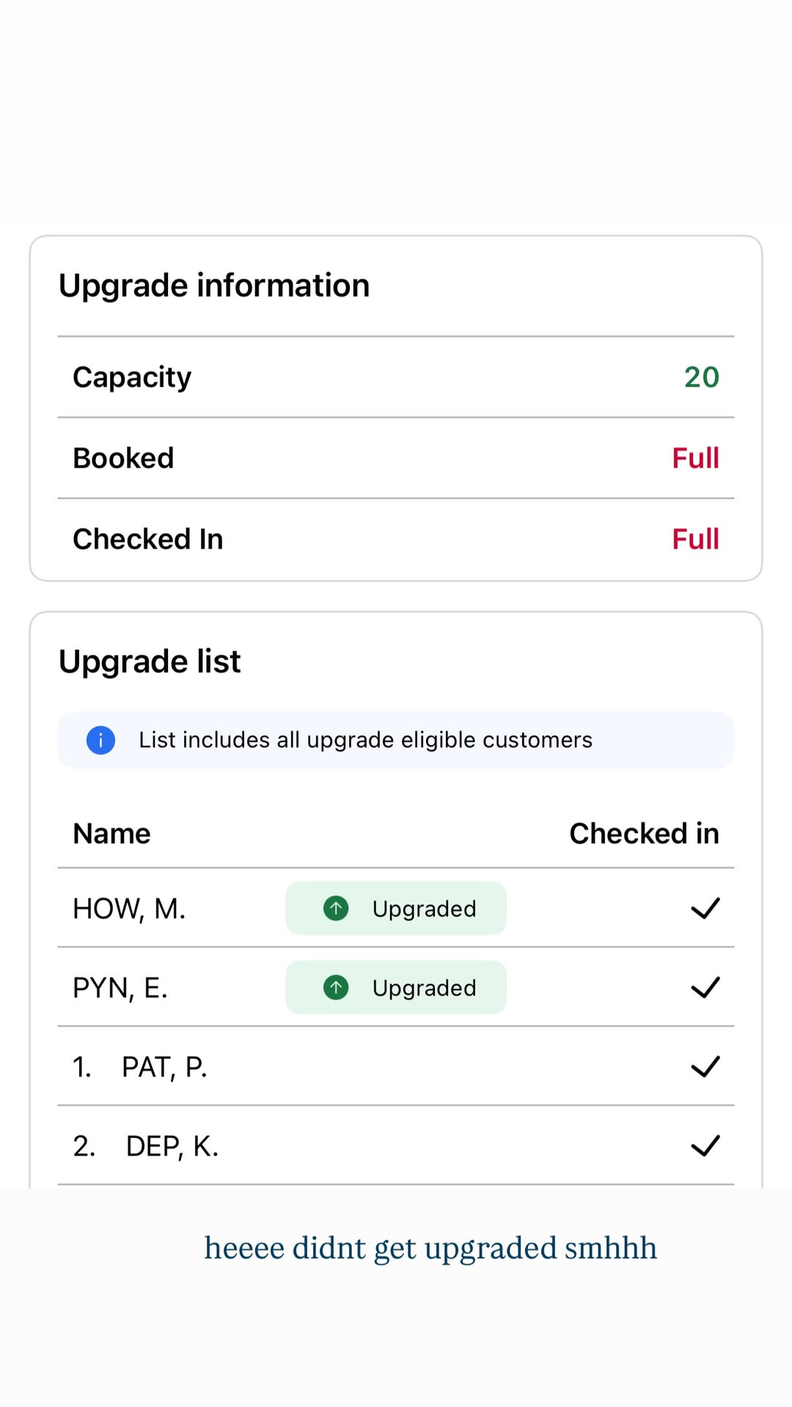792x1407 pixels.
Task: Click the Checked in column header
Action: pyautogui.click(x=645, y=834)
